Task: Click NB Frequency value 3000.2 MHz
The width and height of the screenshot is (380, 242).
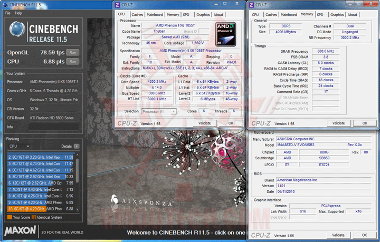Action: point(350,38)
